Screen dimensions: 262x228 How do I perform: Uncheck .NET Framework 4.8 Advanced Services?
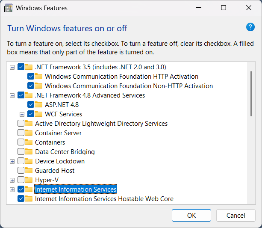pyautogui.click(x=21, y=95)
